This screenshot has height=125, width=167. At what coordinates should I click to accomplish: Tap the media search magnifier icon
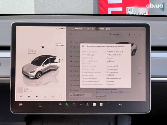pos(61,97)
